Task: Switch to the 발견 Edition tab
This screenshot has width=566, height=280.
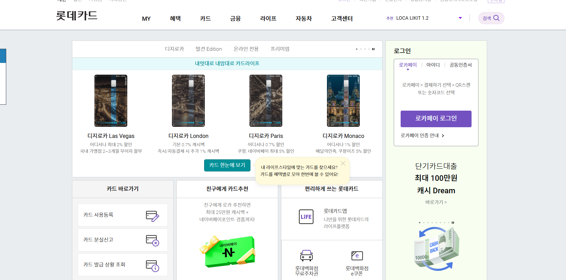Action: 209,49
